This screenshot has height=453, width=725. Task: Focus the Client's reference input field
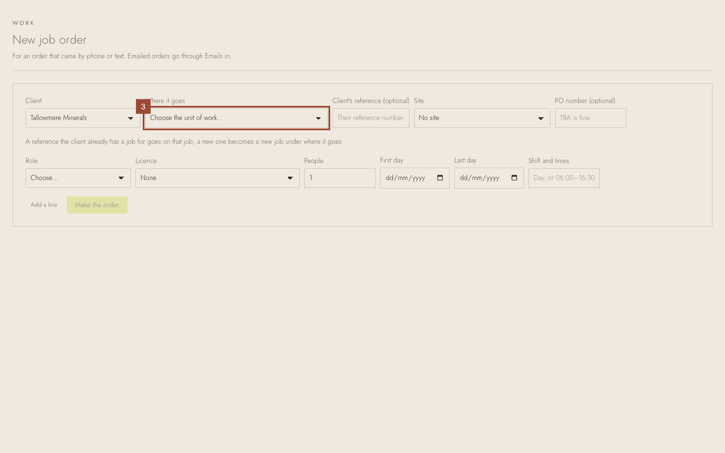coord(371,118)
